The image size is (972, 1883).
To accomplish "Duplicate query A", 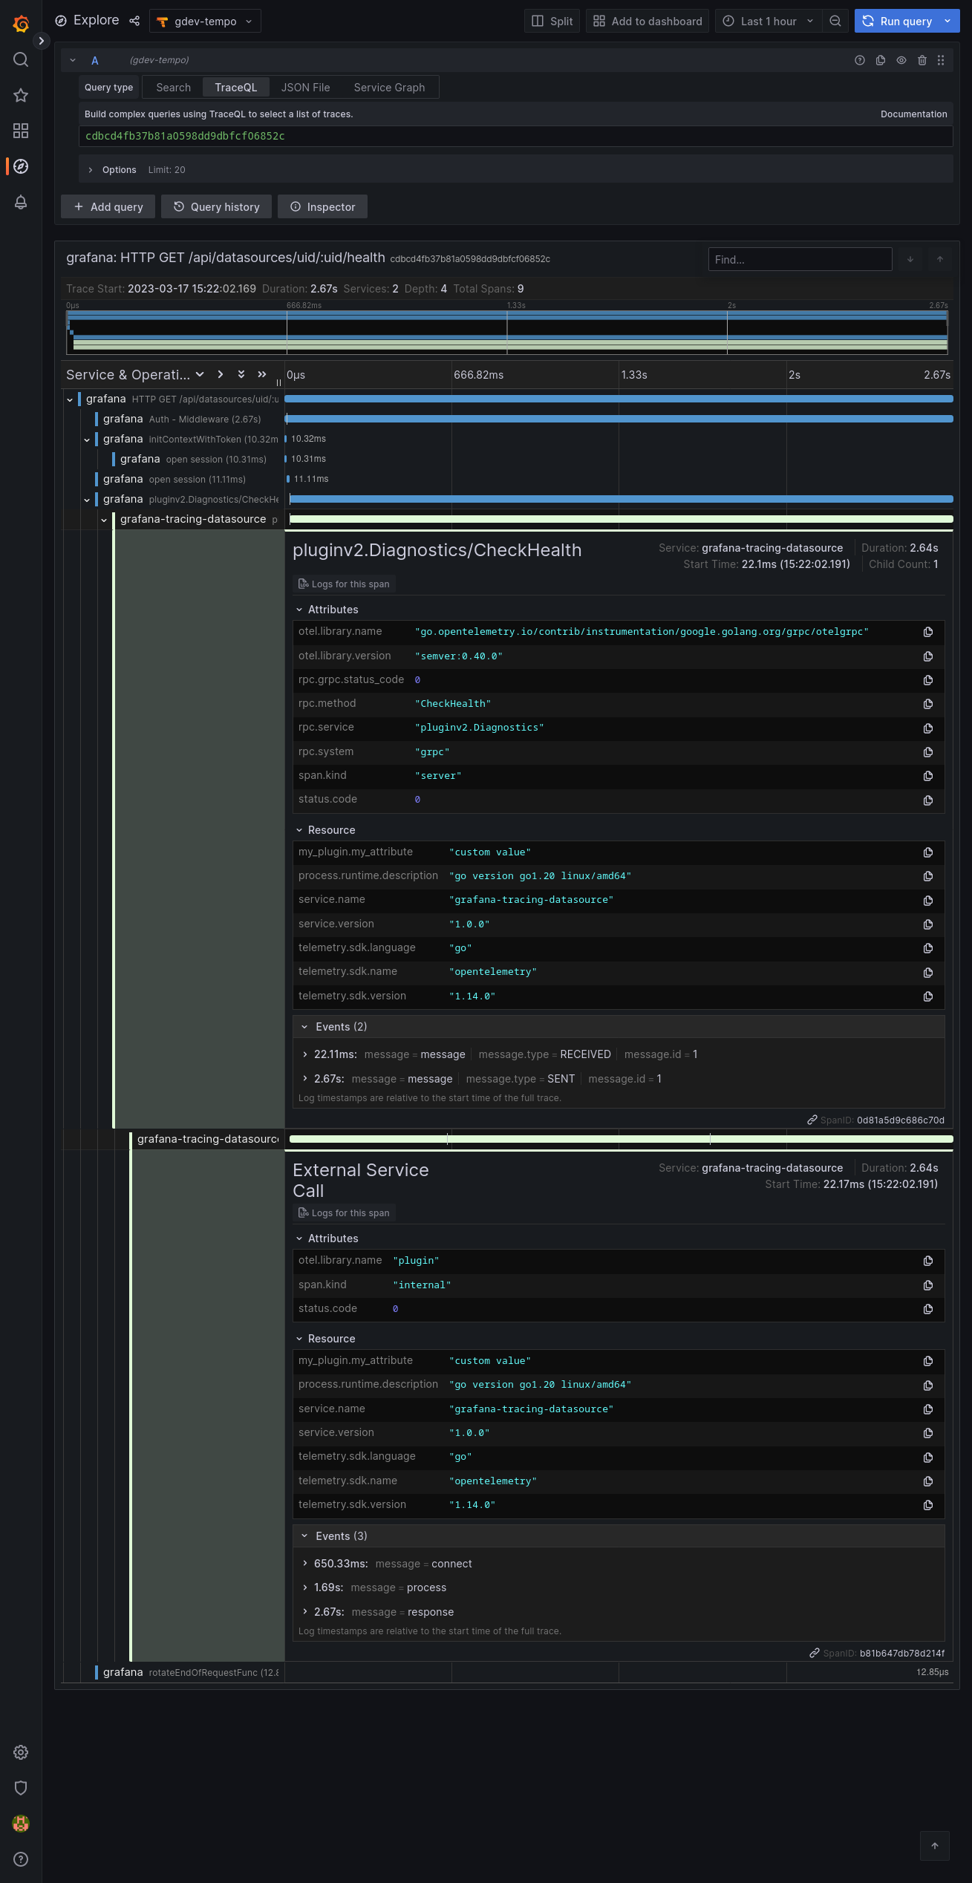I will click(881, 60).
